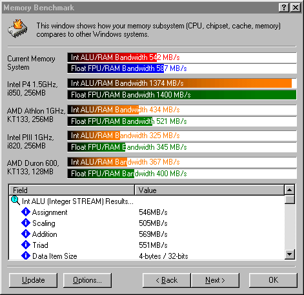304x295 pixels.
Task: Click the Update button
Action: point(34,280)
